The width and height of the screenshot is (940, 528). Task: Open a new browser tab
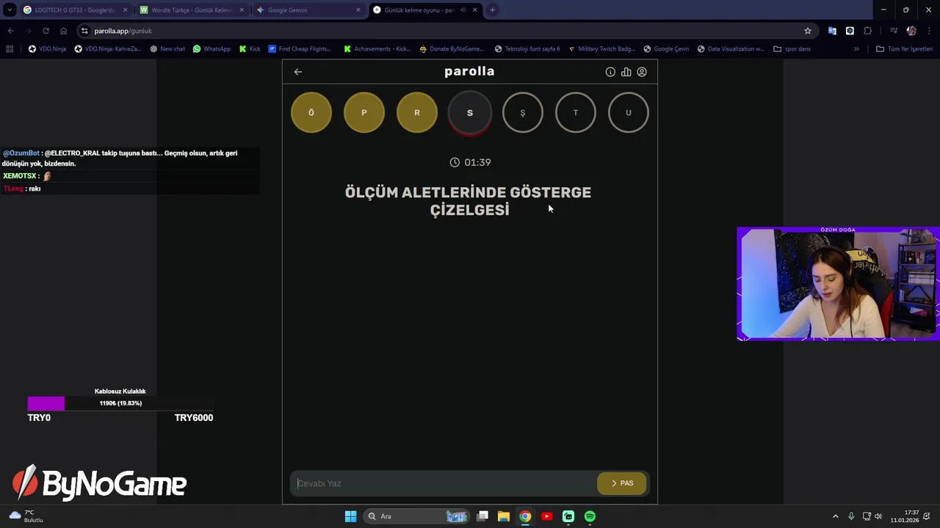(492, 10)
